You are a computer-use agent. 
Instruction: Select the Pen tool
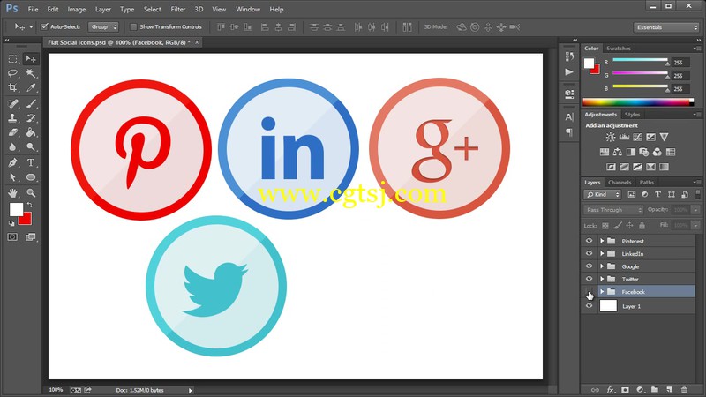pyautogui.click(x=12, y=162)
